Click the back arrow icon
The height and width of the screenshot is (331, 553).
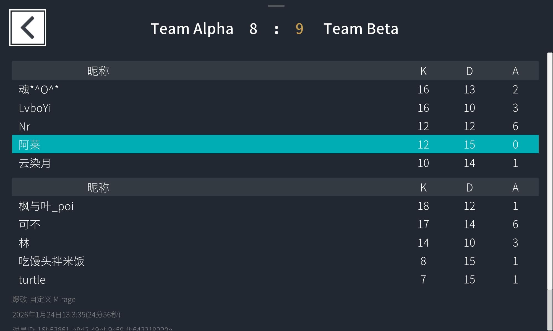[28, 28]
